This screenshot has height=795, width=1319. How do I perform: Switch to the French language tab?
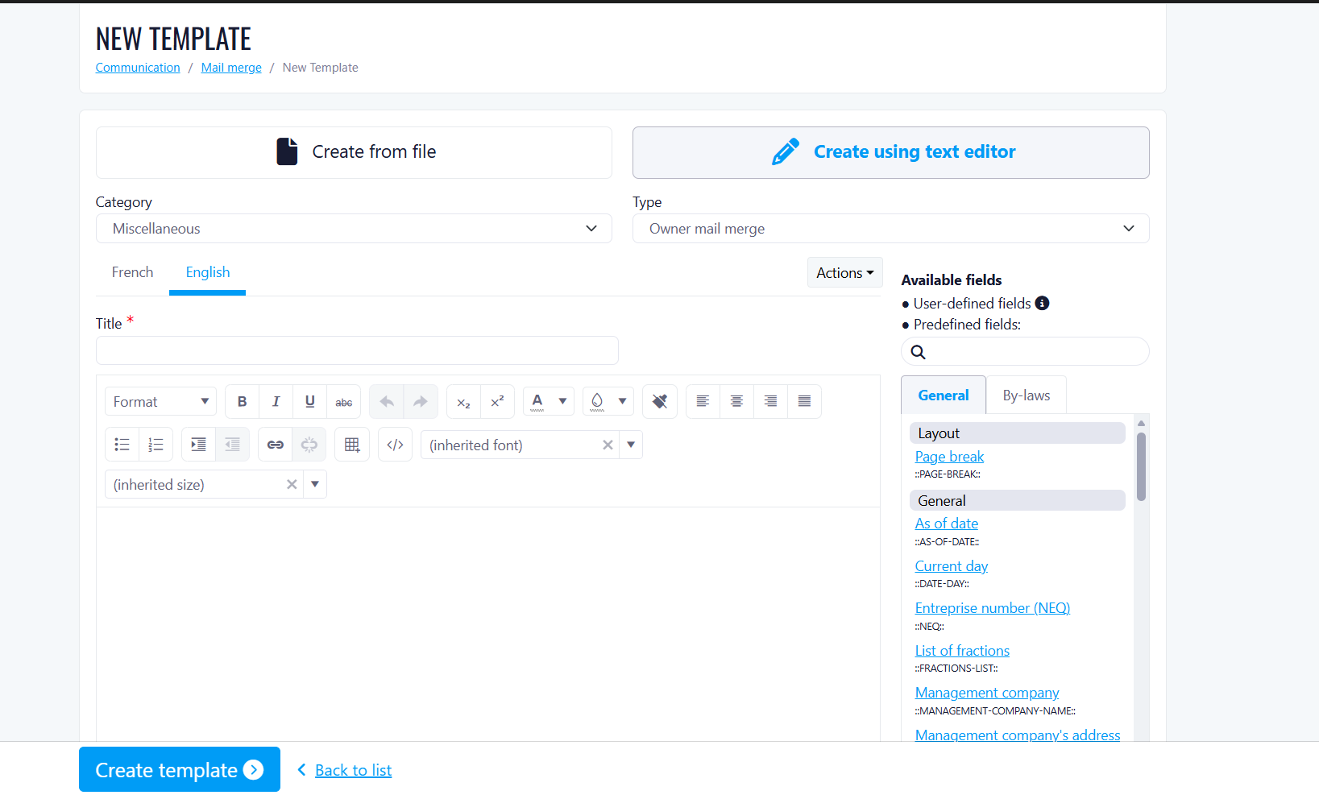click(132, 272)
